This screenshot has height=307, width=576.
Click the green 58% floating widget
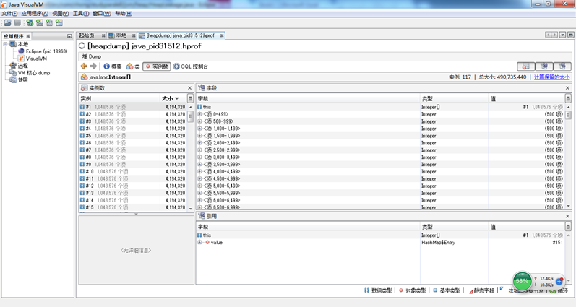[x=522, y=281]
